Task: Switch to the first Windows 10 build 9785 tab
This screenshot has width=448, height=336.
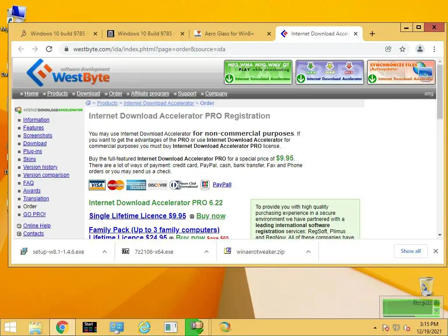Action: (x=59, y=34)
